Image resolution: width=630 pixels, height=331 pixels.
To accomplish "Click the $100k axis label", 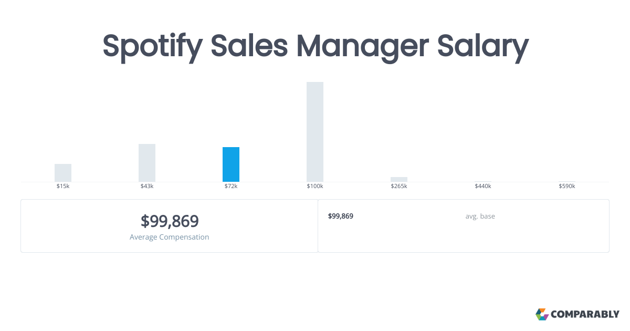I will pos(315,187).
